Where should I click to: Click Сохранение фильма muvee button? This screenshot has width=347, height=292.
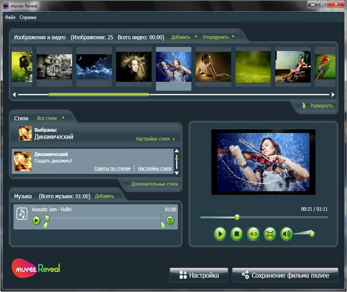pyautogui.click(x=285, y=275)
